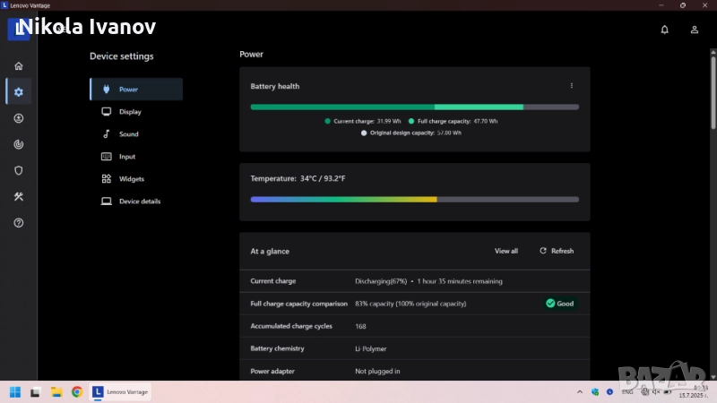Open the Smart Performance gauge icon
The width and height of the screenshot is (717, 403).
(19, 144)
